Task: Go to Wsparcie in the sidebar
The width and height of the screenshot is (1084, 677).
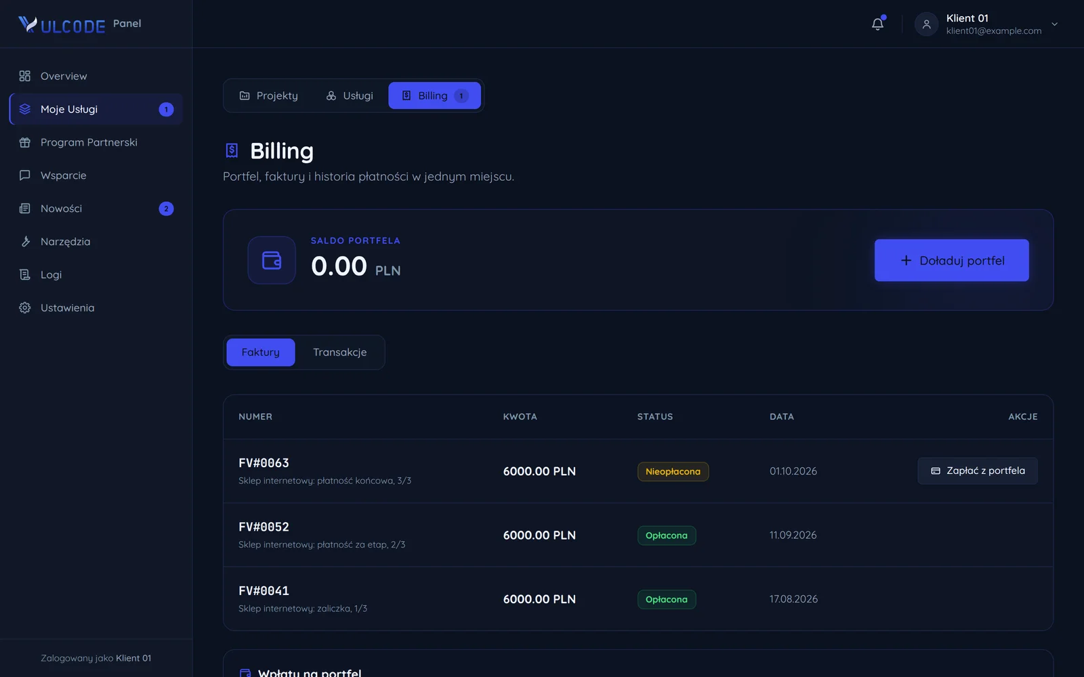Action: click(x=96, y=175)
